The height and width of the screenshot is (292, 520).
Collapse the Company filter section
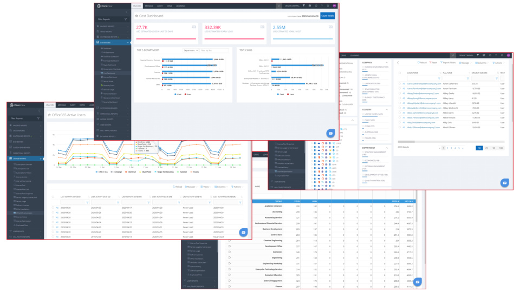[386, 63]
